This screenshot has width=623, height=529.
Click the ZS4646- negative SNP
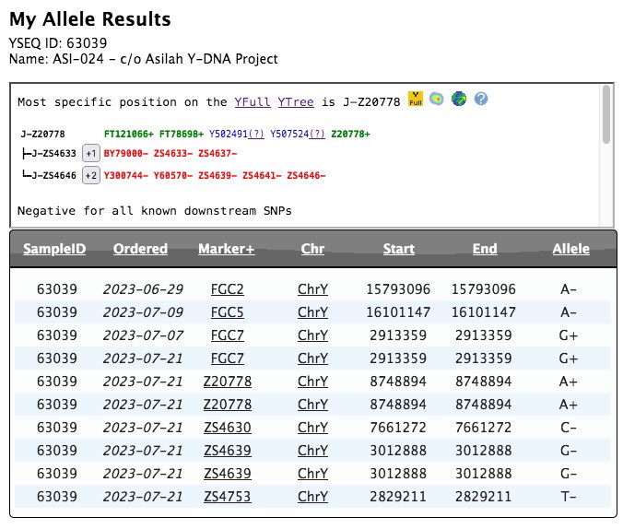click(x=306, y=175)
